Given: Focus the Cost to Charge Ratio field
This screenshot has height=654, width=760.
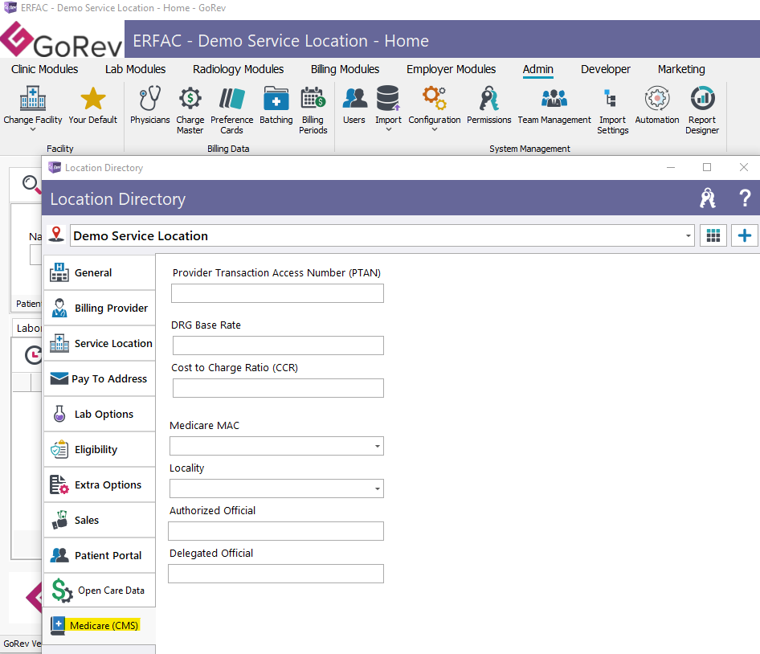Looking at the screenshot, I should click(x=278, y=388).
